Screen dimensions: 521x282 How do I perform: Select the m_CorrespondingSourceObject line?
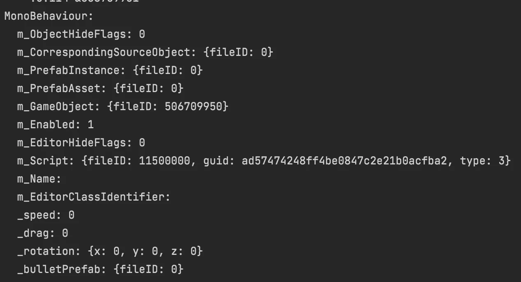click(x=145, y=52)
